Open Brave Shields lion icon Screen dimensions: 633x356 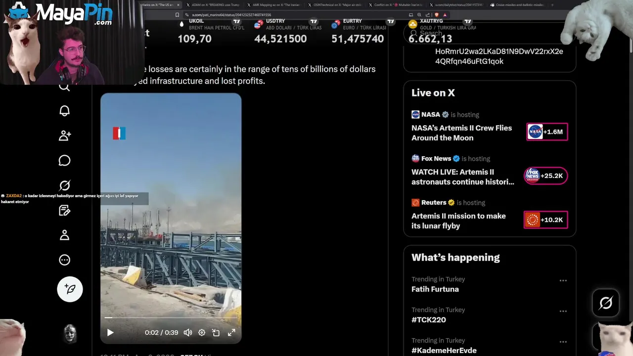(x=436, y=15)
